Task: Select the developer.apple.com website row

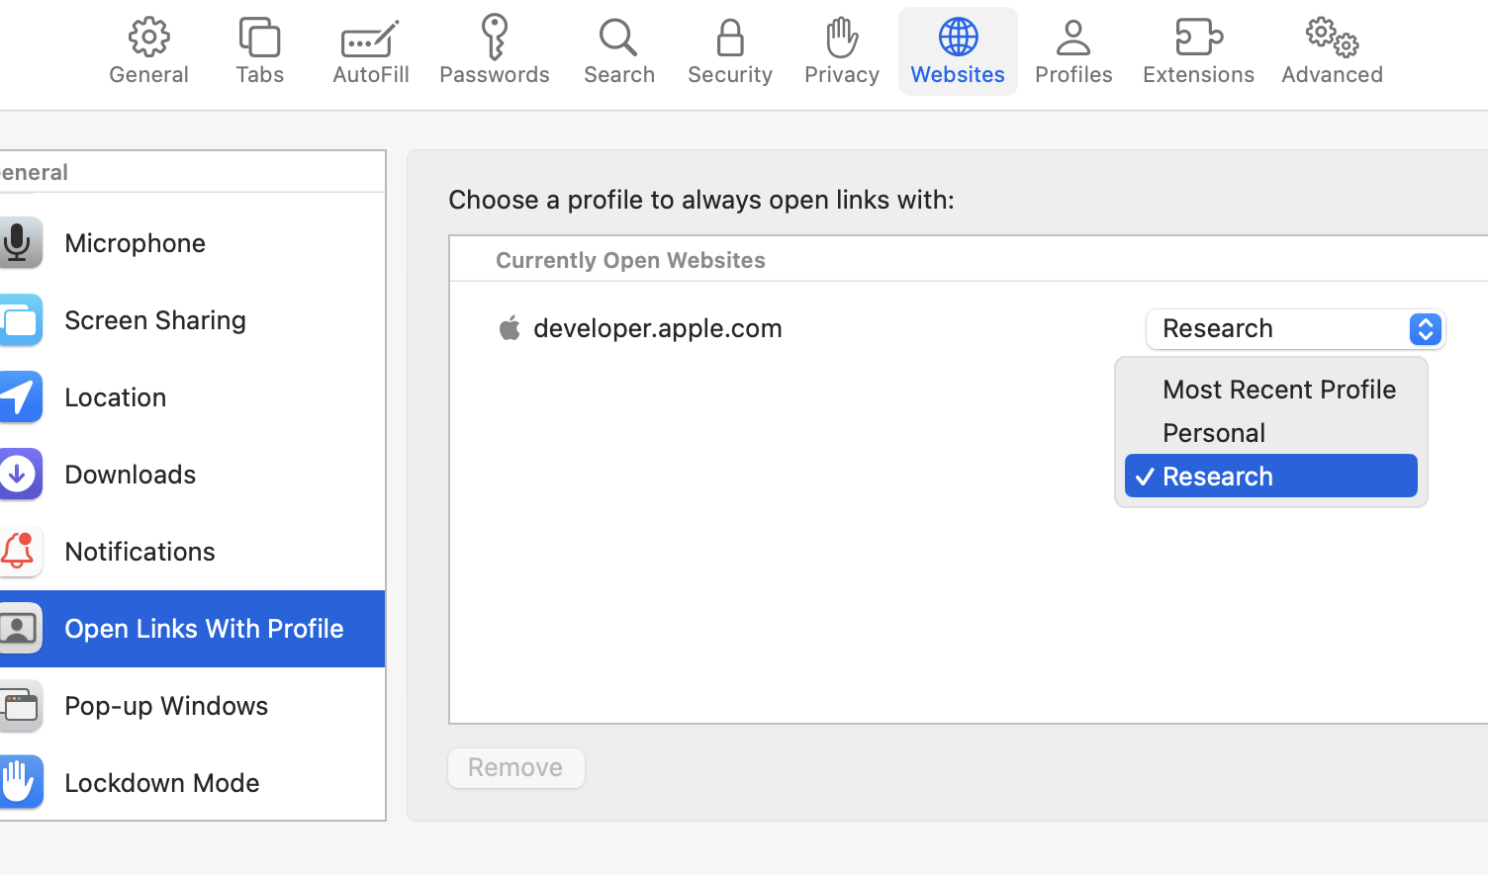Action: pyautogui.click(x=970, y=328)
